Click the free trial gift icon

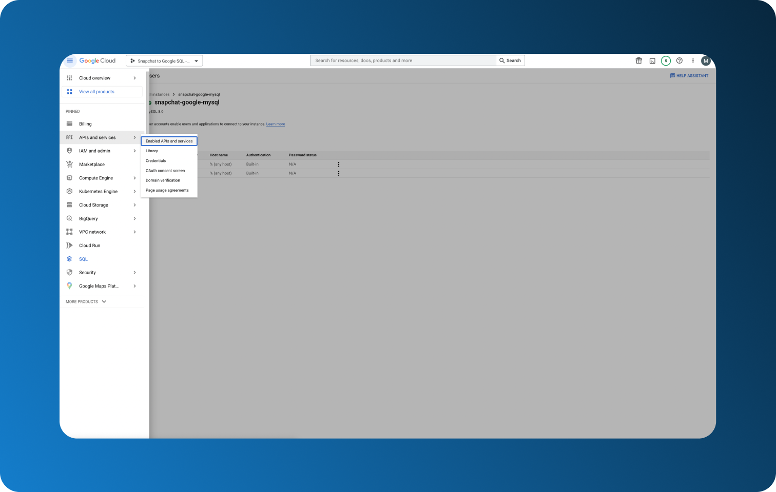(638, 60)
